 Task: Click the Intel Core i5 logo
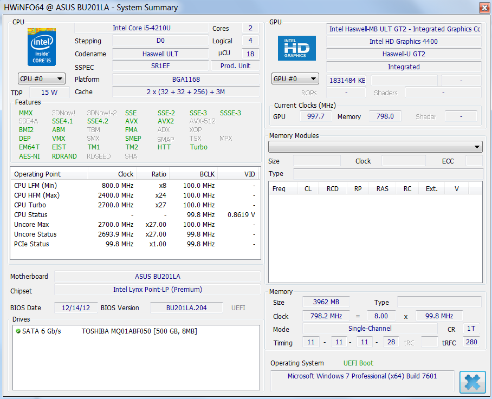[x=42, y=47]
